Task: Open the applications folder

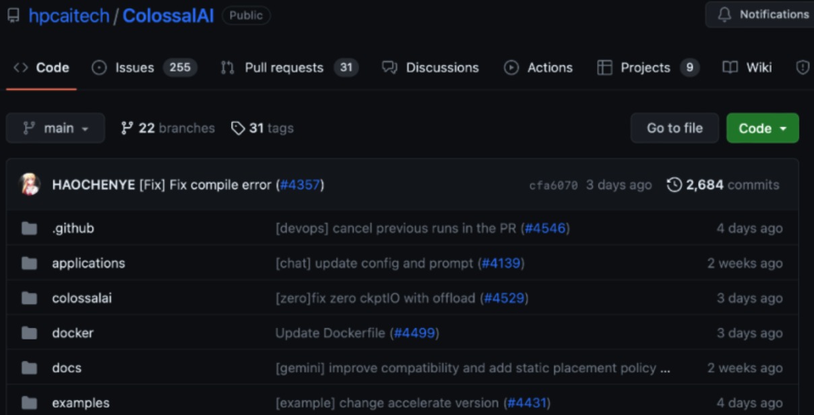Action: [88, 263]
